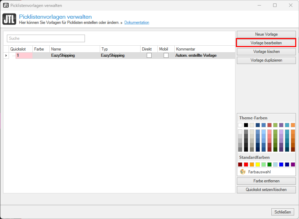Viewport: 299px width, 219px height.
Task: Duplicate template via Vorlage duplizieren
Action: pos(266,60)
